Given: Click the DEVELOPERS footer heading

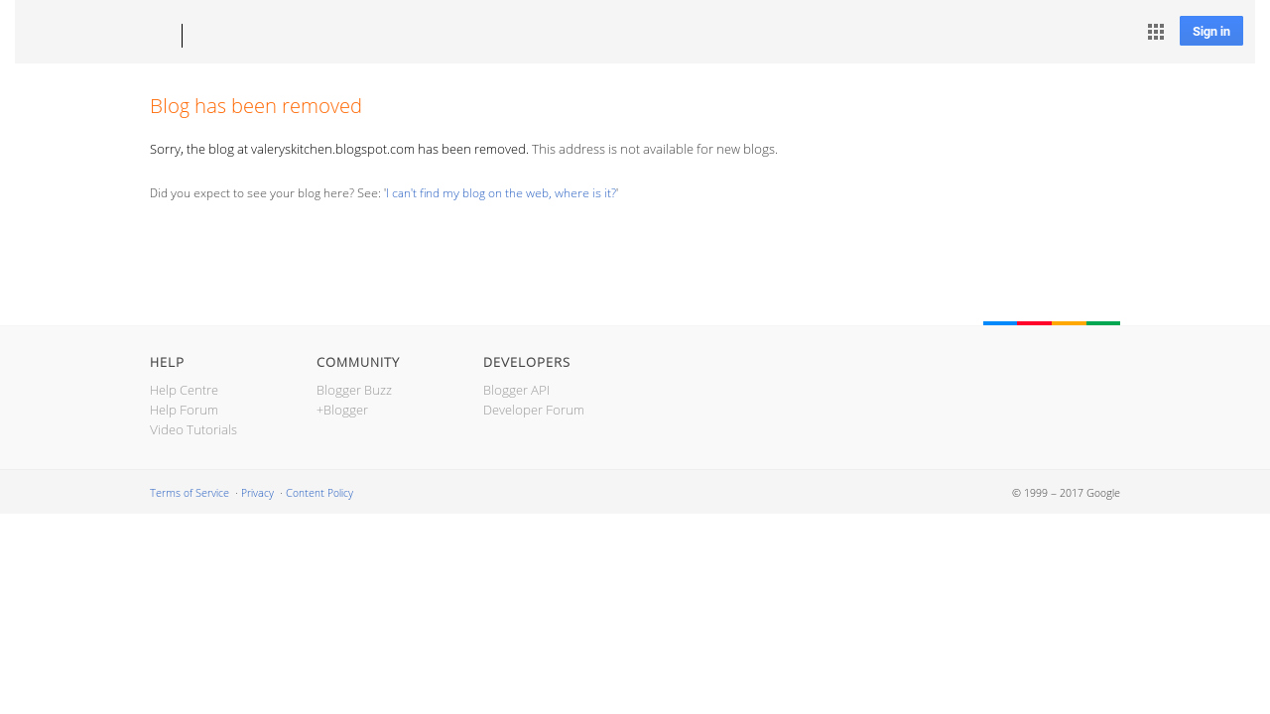Looking at the screenshot, I should pos(527,362).
